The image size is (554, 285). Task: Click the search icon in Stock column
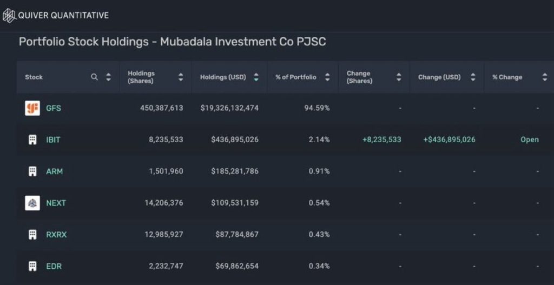(x=94, y=77)
